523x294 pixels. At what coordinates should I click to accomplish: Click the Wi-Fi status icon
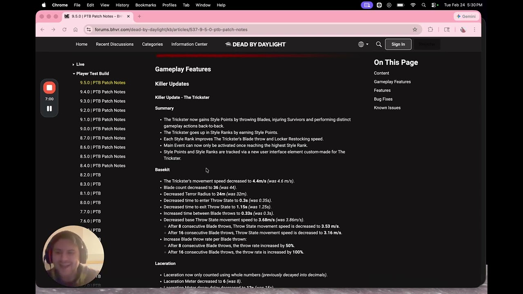click(413, 5)
